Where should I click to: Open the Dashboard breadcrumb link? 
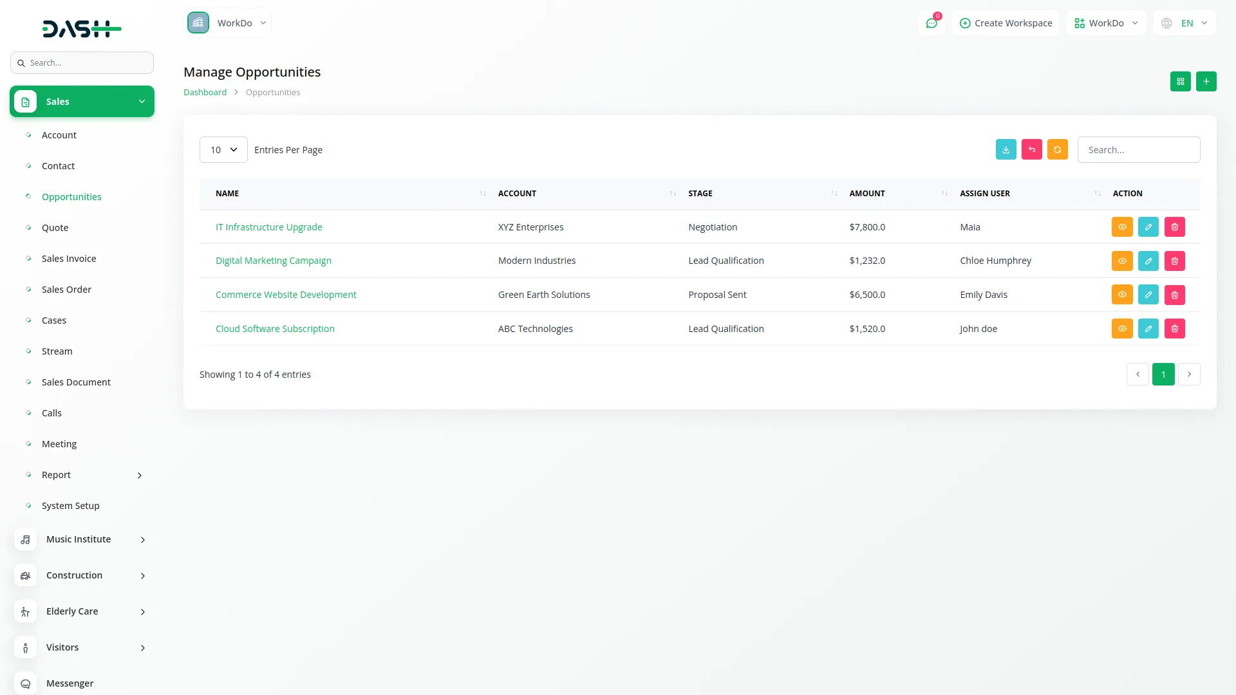(x=205, y=93)
